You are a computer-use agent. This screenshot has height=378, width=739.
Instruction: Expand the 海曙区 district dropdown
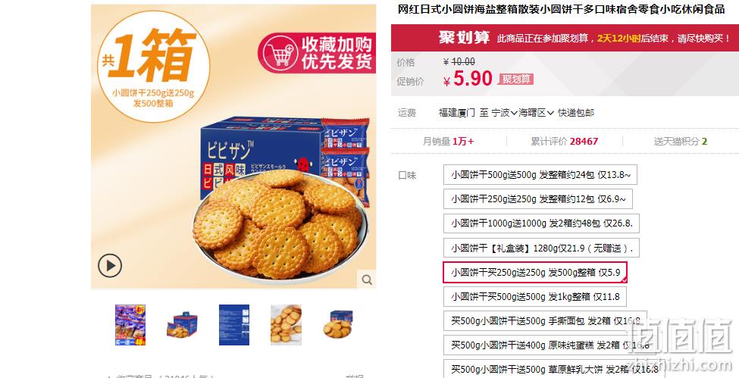point(537,113)
